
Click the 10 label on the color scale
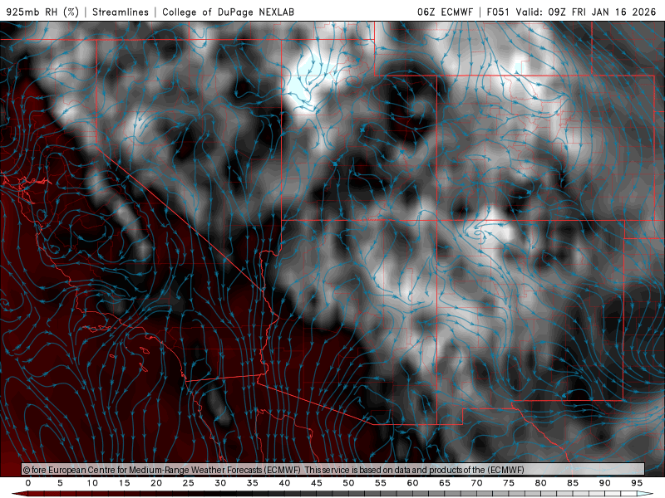[92, 483]
